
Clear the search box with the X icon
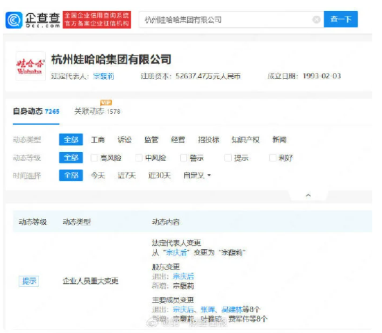[x=317, y=19]
